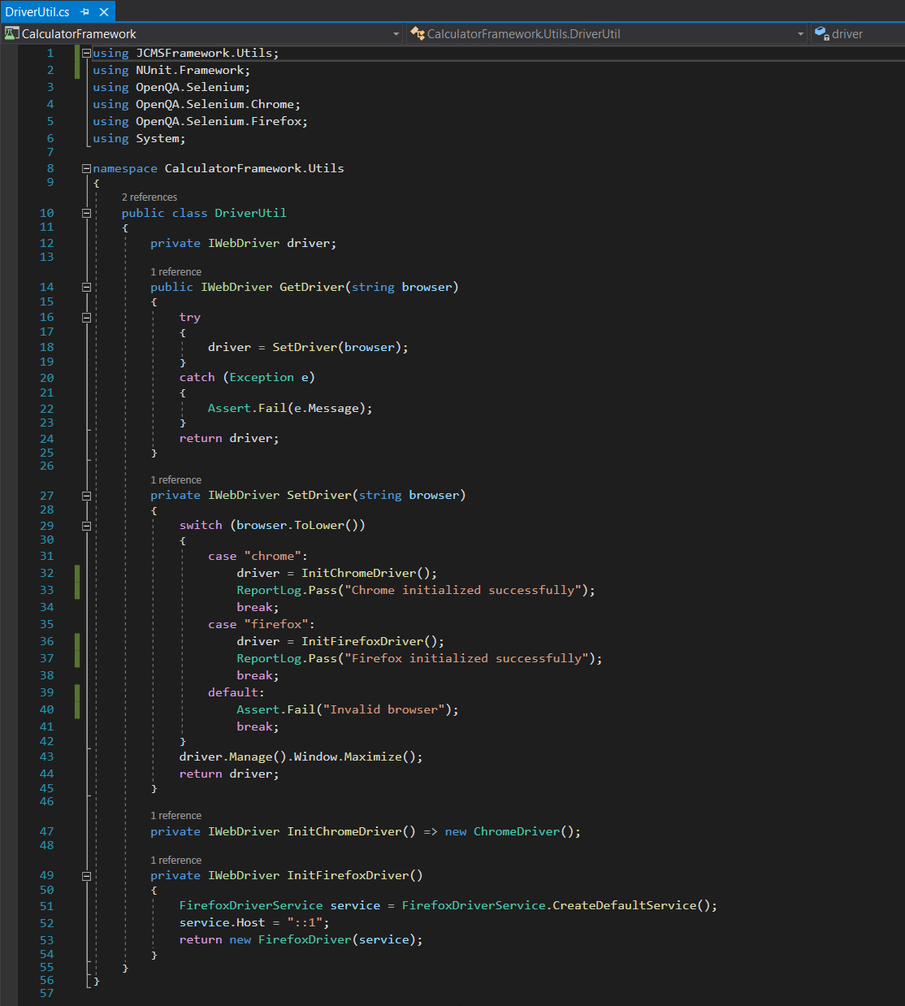
Task: Unpin the DriverUtil.cs document tab
Action: pyautogui.click(x=86, y=12)
